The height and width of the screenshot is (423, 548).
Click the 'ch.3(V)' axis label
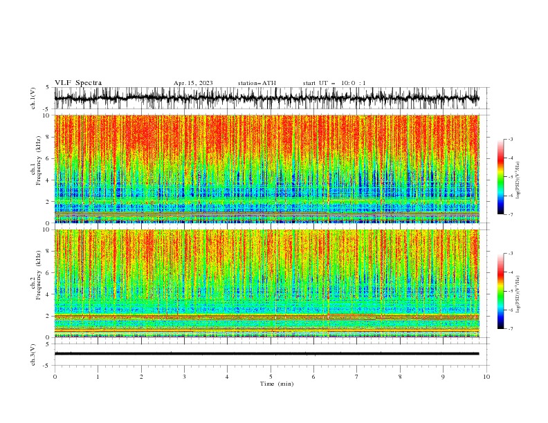pyautogui.click(x=33, y=355)
